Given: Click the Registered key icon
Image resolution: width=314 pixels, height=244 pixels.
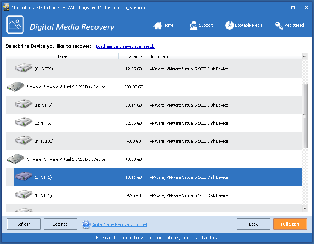Looking at the screenshot, I should [279, 26].
